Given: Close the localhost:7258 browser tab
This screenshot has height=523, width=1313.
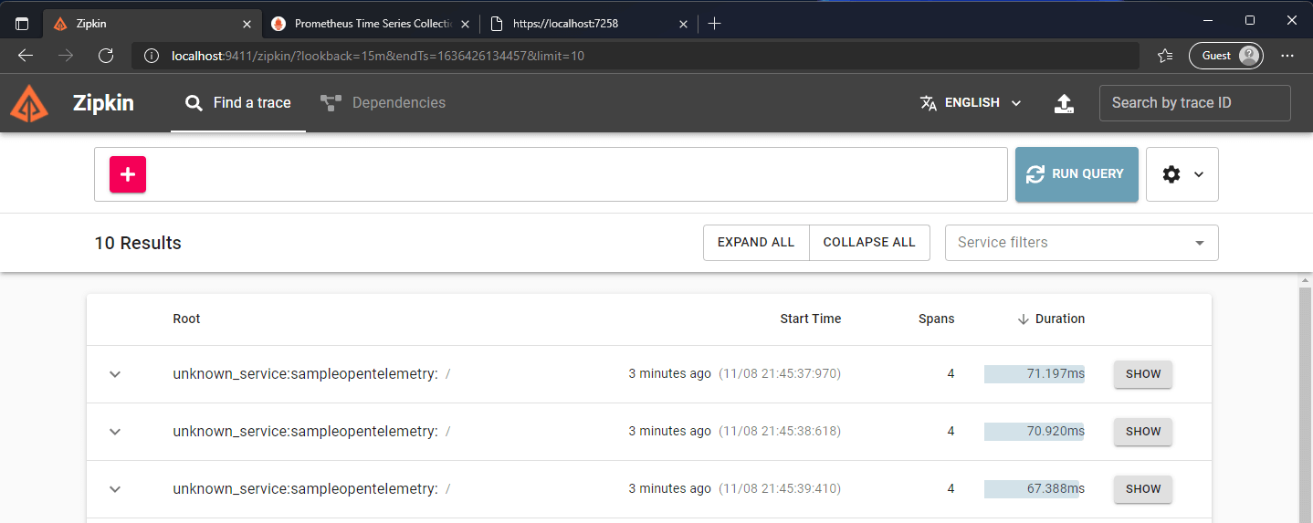Looking at the screenshot, I should pos(682,24).
